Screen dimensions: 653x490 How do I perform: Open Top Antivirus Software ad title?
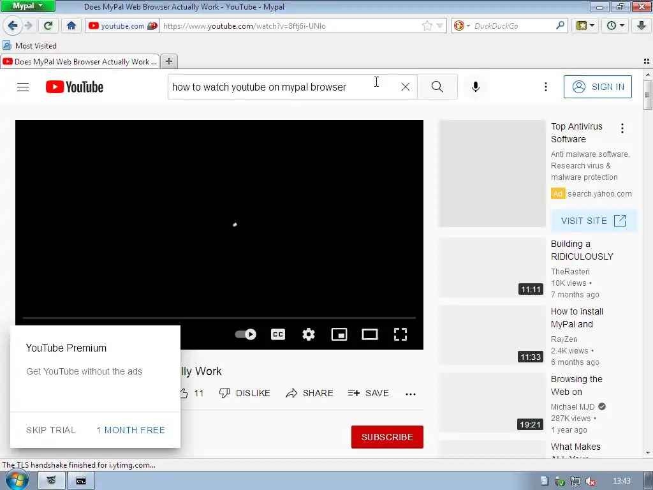(x=576, y=133)
